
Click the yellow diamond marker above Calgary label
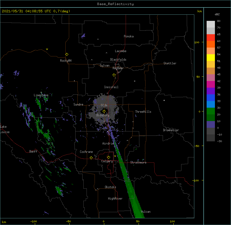click(x=109, y=157)
